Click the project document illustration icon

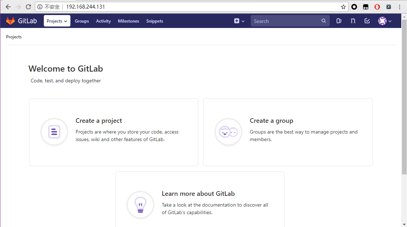click(54, 132)
